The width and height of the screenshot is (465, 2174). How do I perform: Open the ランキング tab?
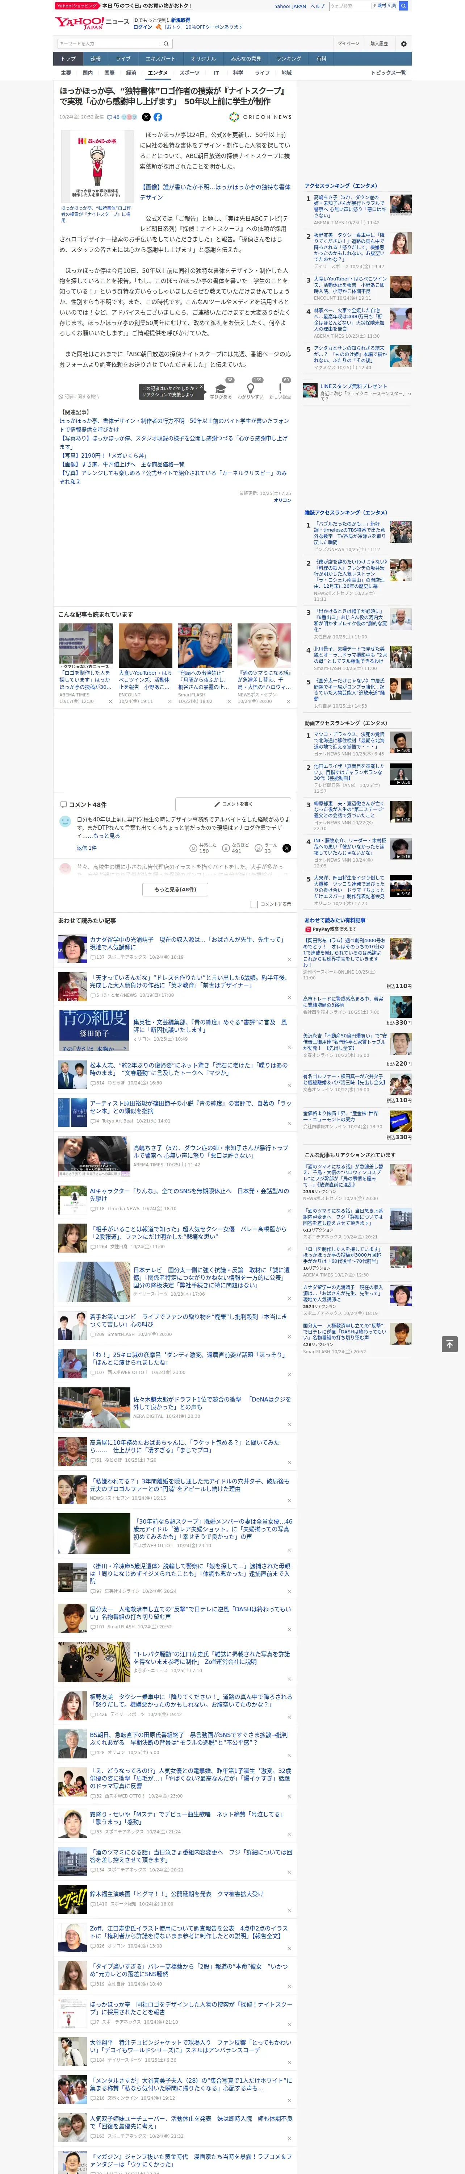(289, 59)
